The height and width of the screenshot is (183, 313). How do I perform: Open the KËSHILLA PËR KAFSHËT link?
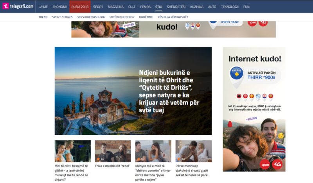(173, 17)
